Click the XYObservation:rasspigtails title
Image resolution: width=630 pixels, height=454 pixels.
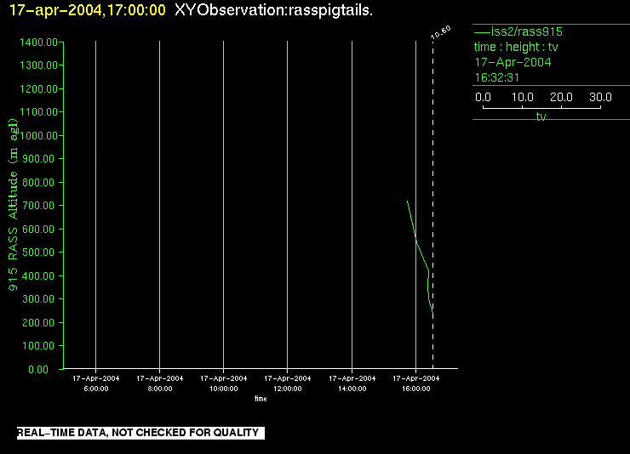[273, 10]
